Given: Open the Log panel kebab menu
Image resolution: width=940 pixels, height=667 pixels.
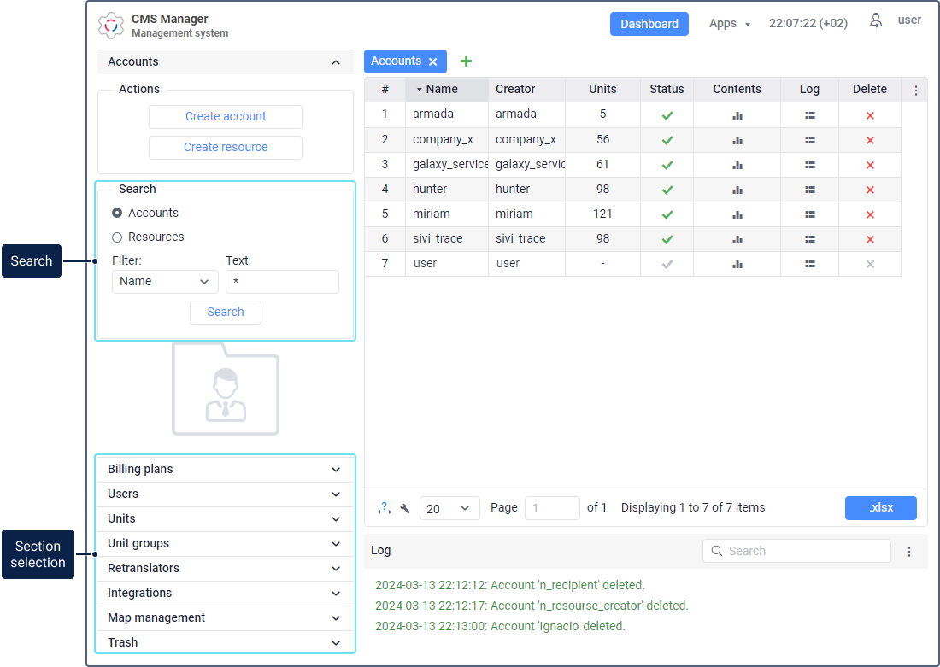Looking at the screenshot, I should [x=909, y=552].
